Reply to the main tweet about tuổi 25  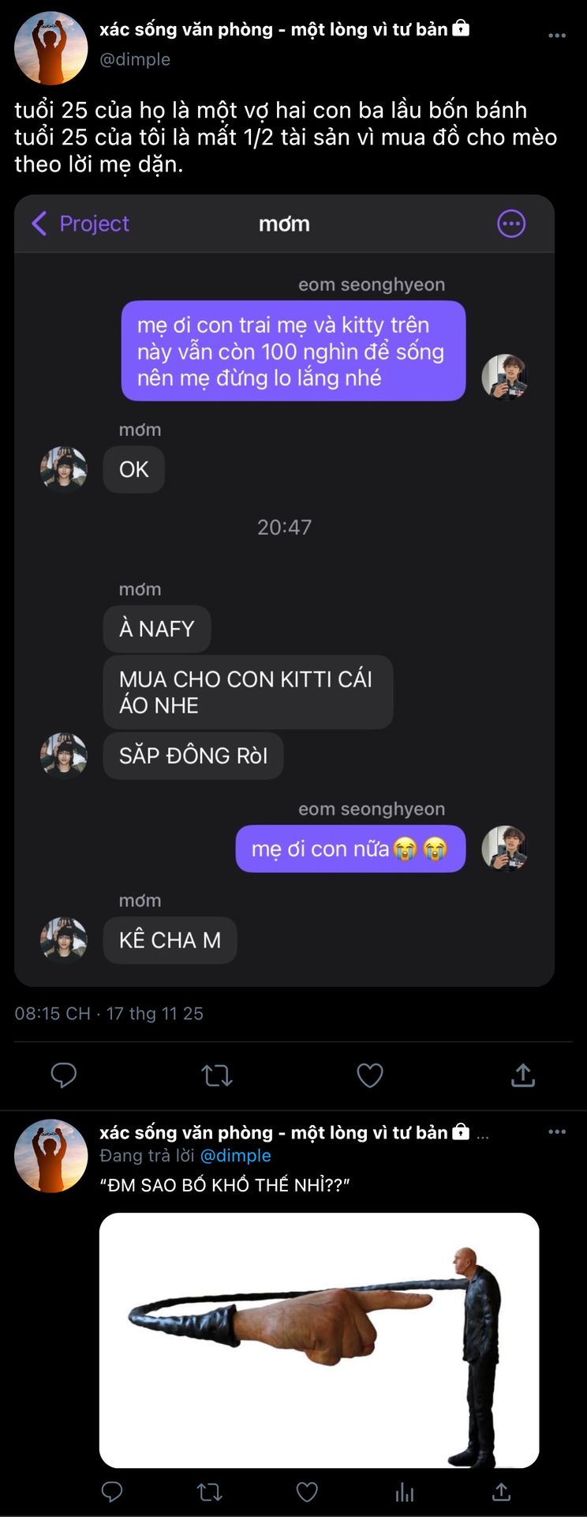(63, 1075)
